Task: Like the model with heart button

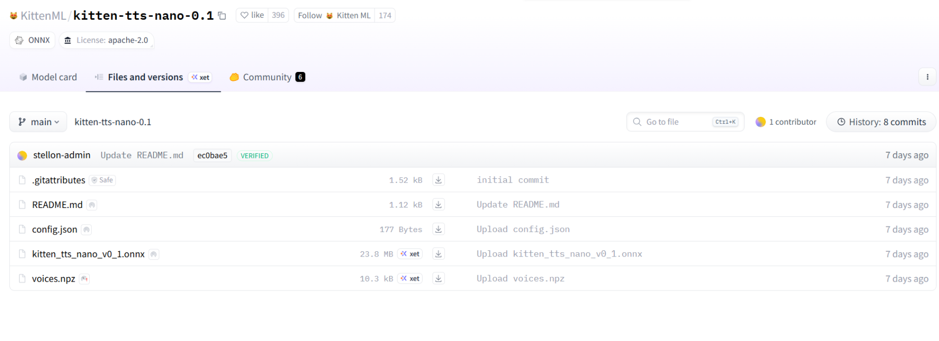Action: pos(252,15)
